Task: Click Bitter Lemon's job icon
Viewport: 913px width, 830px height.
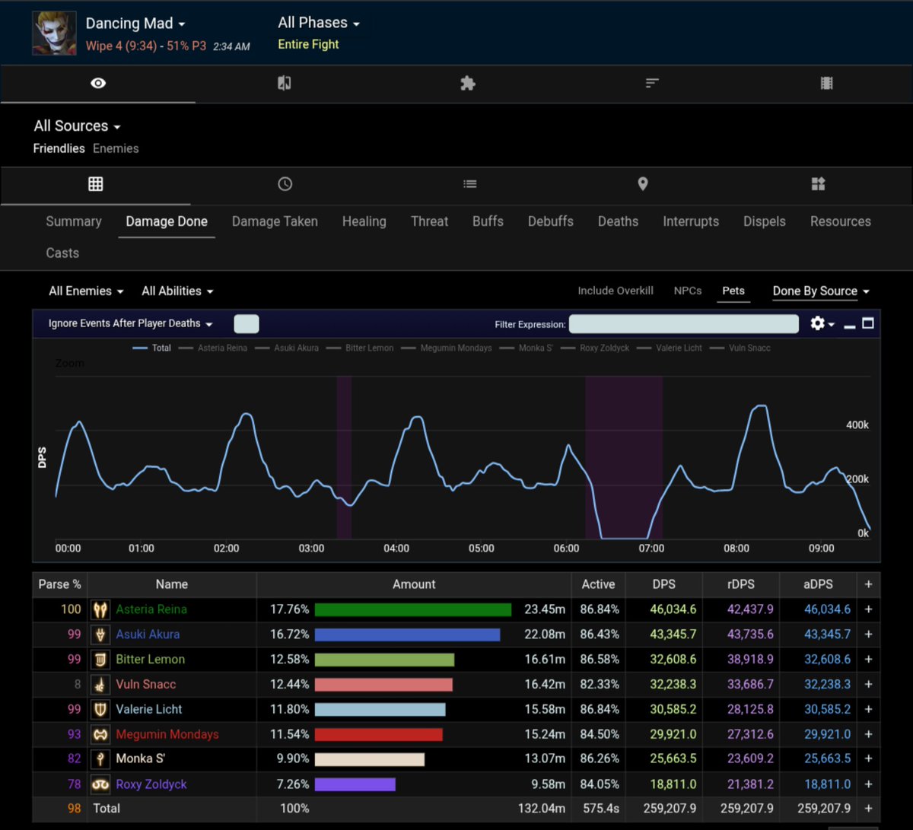Action: pyautogui.click(x=100, y=660)
